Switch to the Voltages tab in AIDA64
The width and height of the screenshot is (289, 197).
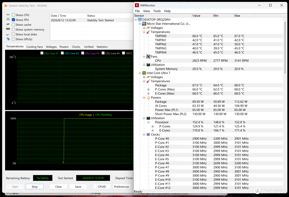(51, 47)
